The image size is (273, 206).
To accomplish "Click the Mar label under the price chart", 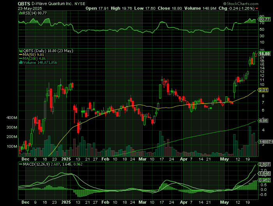I will coord(143,159).
